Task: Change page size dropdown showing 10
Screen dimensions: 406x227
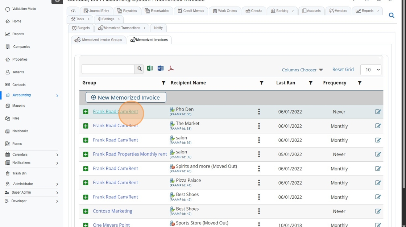Action: tap(371, 70)
